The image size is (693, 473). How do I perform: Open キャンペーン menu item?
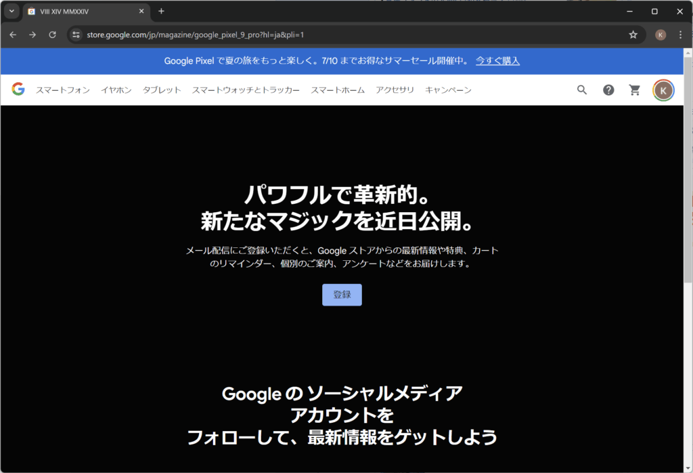coord(448,90)
